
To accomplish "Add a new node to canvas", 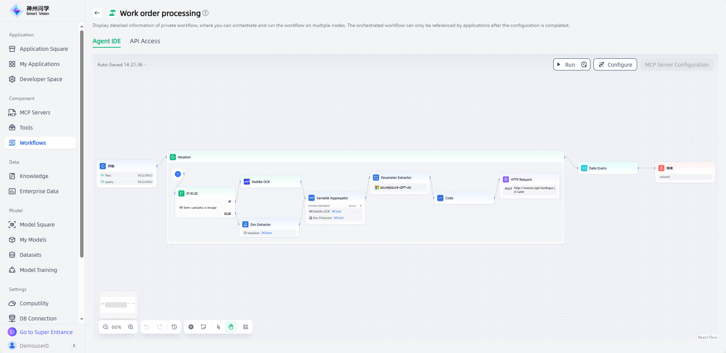I will pos(191,327).
